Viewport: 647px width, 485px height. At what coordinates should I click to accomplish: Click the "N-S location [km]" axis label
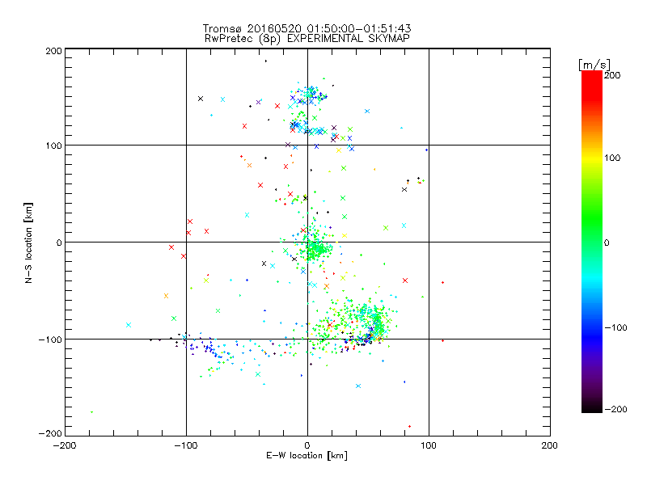click(28, 243)
